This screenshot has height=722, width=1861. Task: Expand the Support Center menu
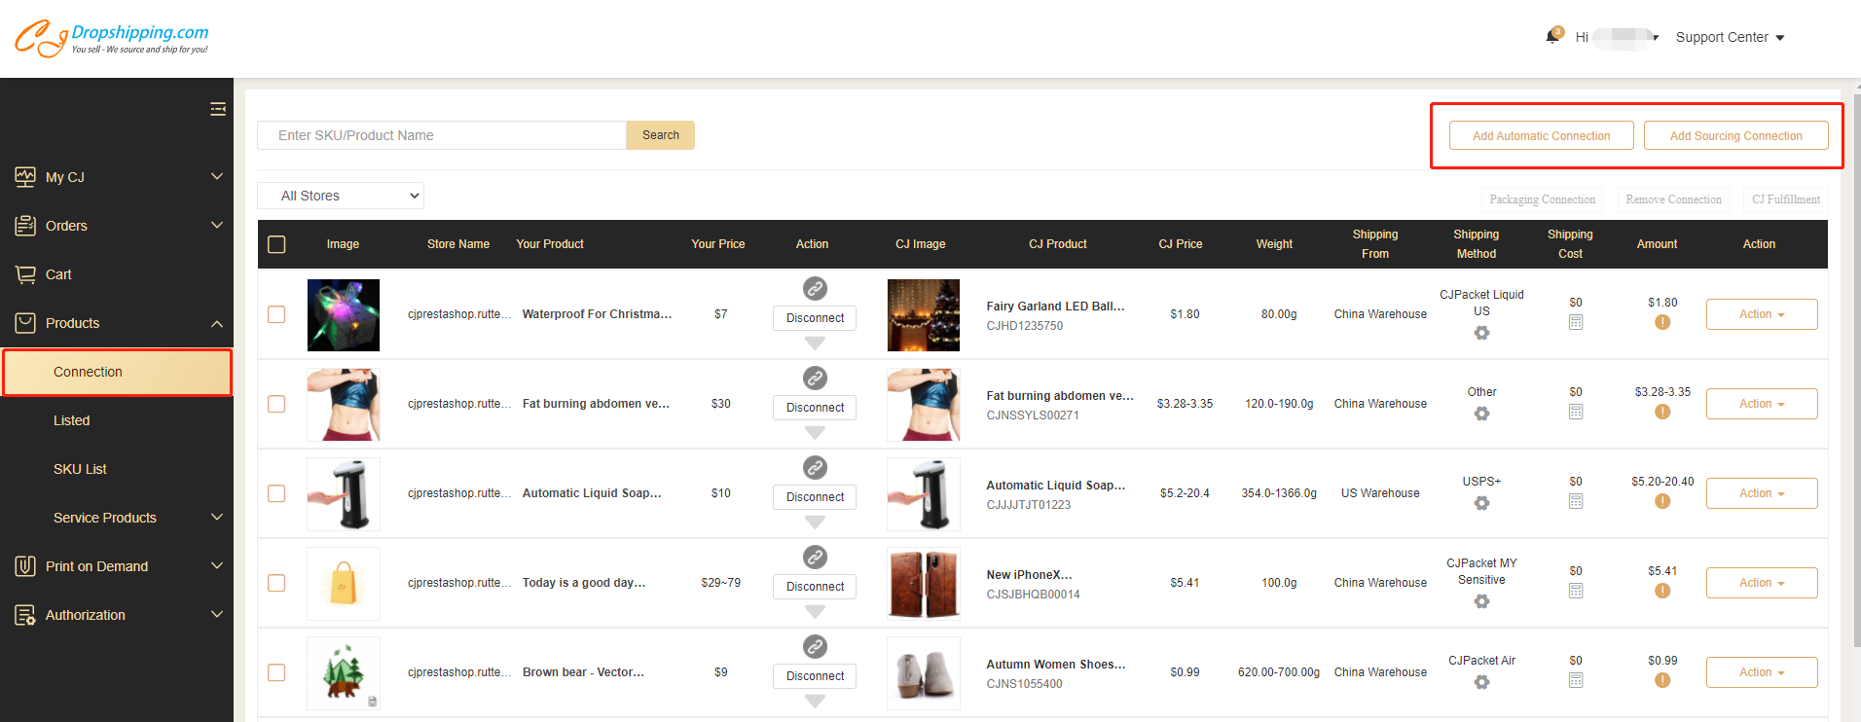coord(1730,37)
